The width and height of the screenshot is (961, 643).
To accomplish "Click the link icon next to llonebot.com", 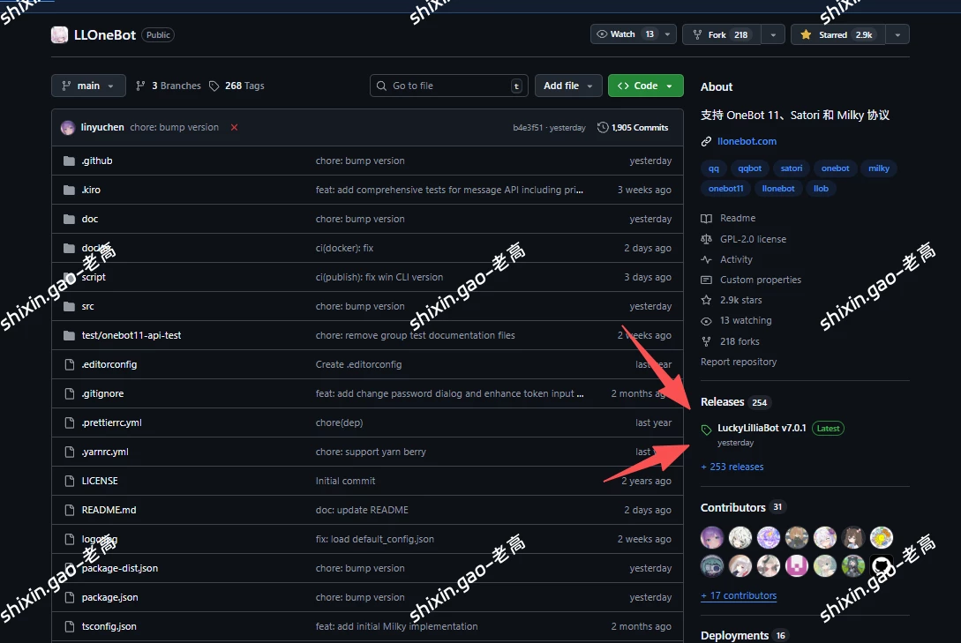I will tap(706, 141).
